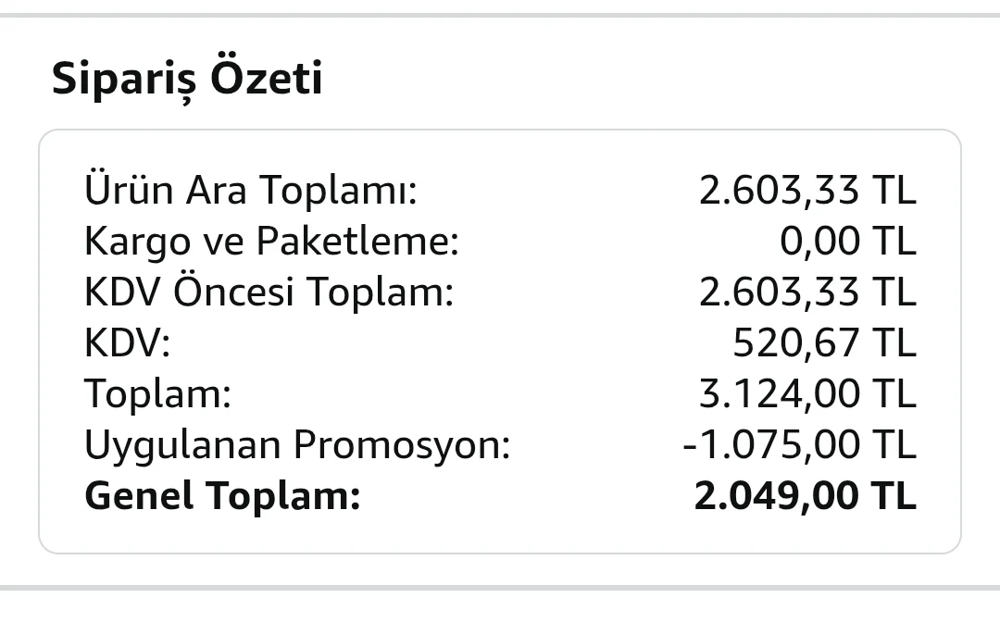Click the bold 2.049,00 TL grand total
The height and width of the screenshot is (622, 1000).
(805, 497)
